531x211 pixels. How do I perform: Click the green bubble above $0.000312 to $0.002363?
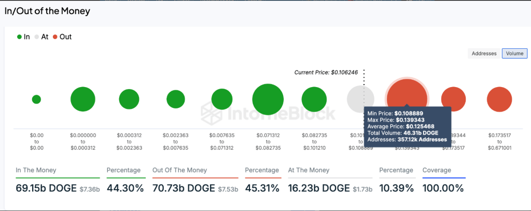tap(129, 99)
